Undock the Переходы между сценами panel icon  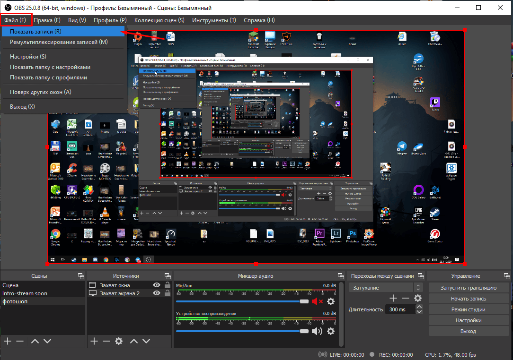tap(421, 276)
